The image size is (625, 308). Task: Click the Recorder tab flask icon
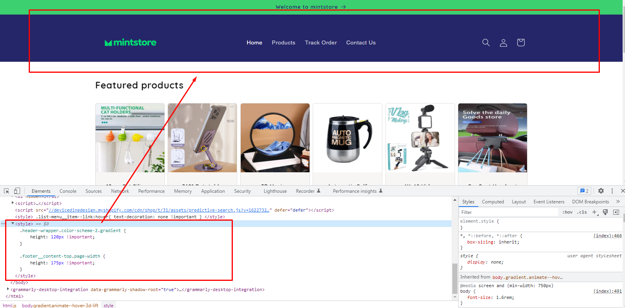tap(319, 191)
